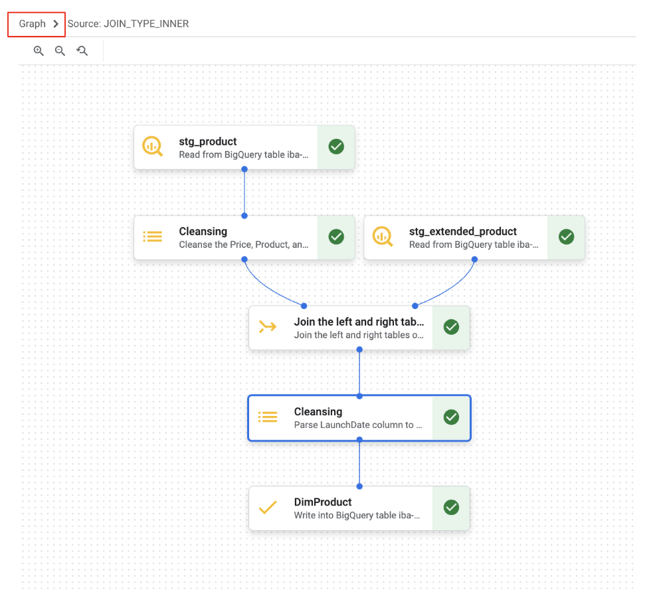Click the zoom in magnifier icon
Viewport: 659px width, 602px height.
(x=39, y=50)
